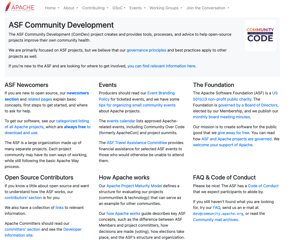This screenshot has width=300, height=240.
Task: Click the dev@community.apache.org email address
Action: point(218,214)
